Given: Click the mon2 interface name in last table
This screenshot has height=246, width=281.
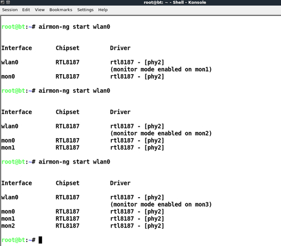Looking at the screenshot, I should click(8, 226).
